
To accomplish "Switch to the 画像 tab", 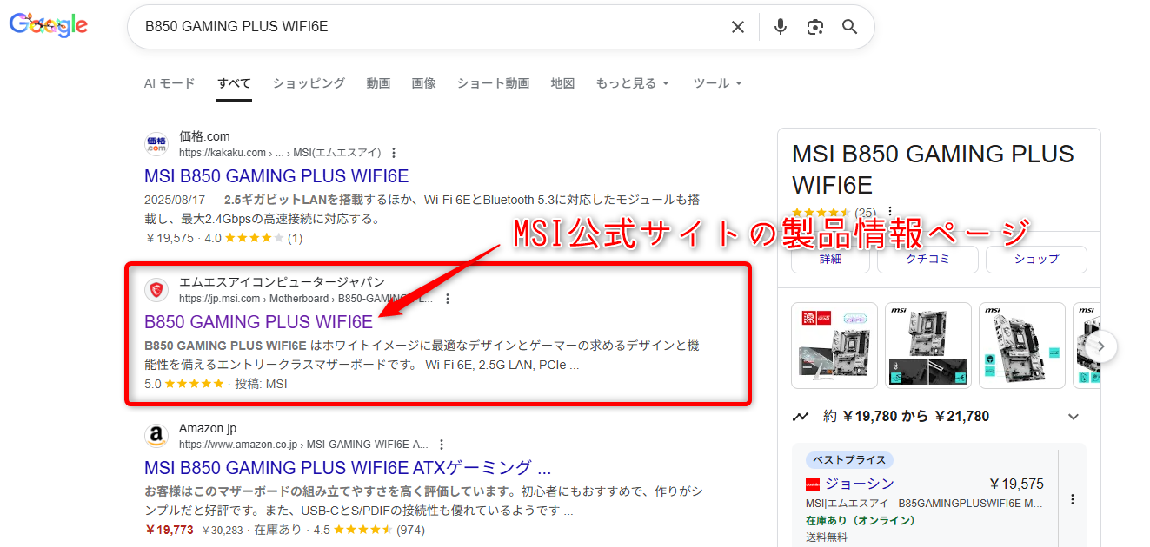I will [x=423, y=83].
